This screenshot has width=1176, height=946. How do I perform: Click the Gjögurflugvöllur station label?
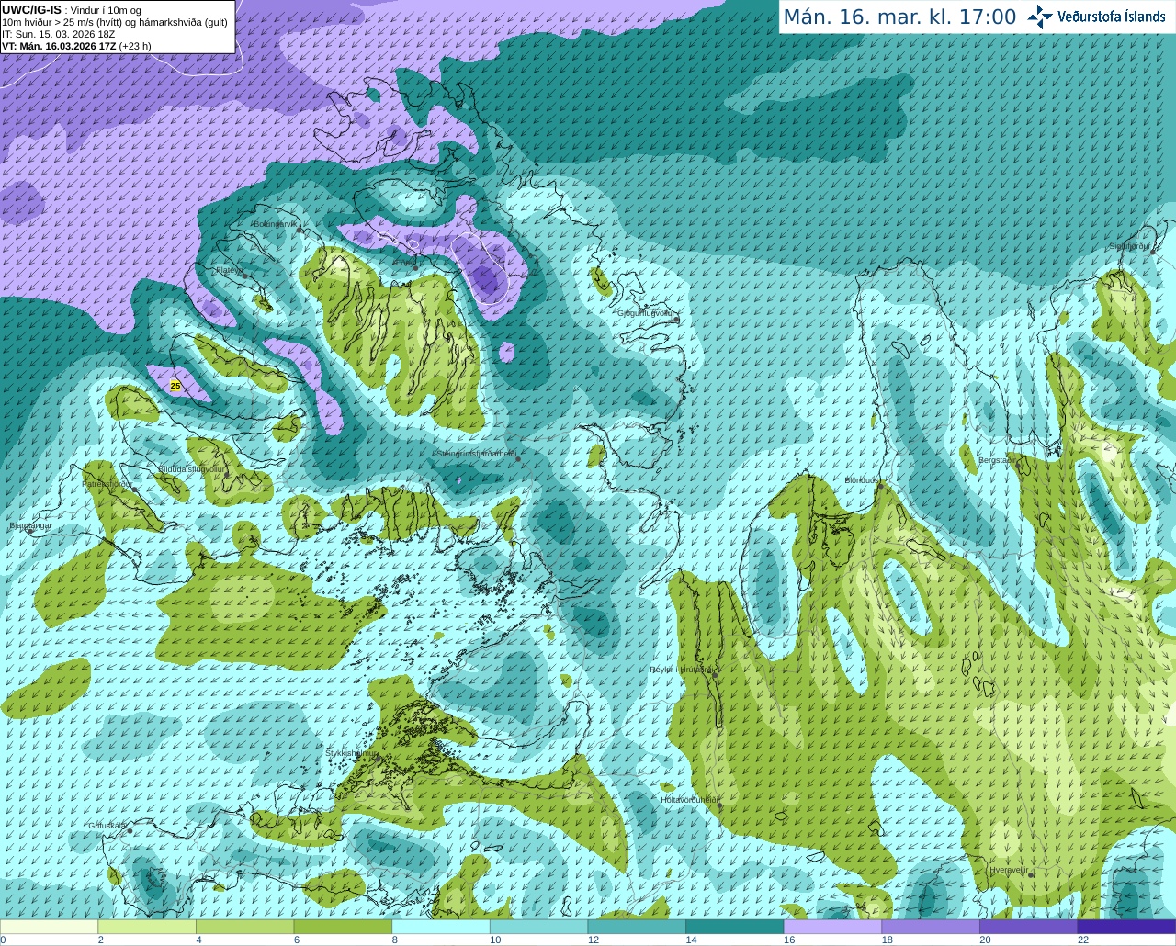click(x=647, y=314)
